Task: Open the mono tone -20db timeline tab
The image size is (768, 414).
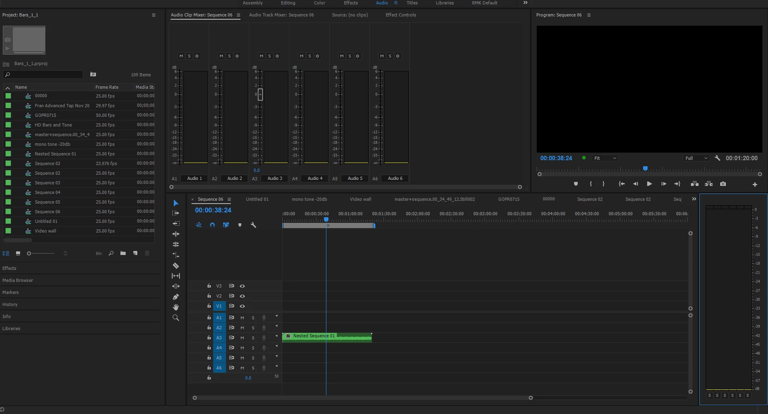Action: 309,199
